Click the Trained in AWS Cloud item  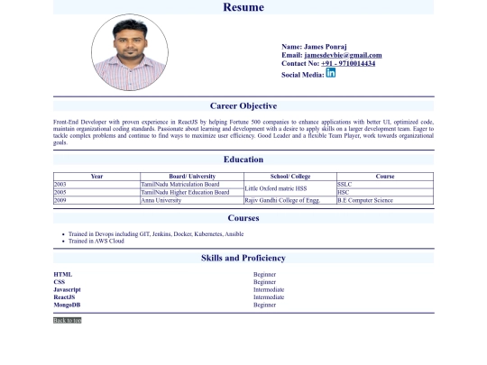coord(96,242)
